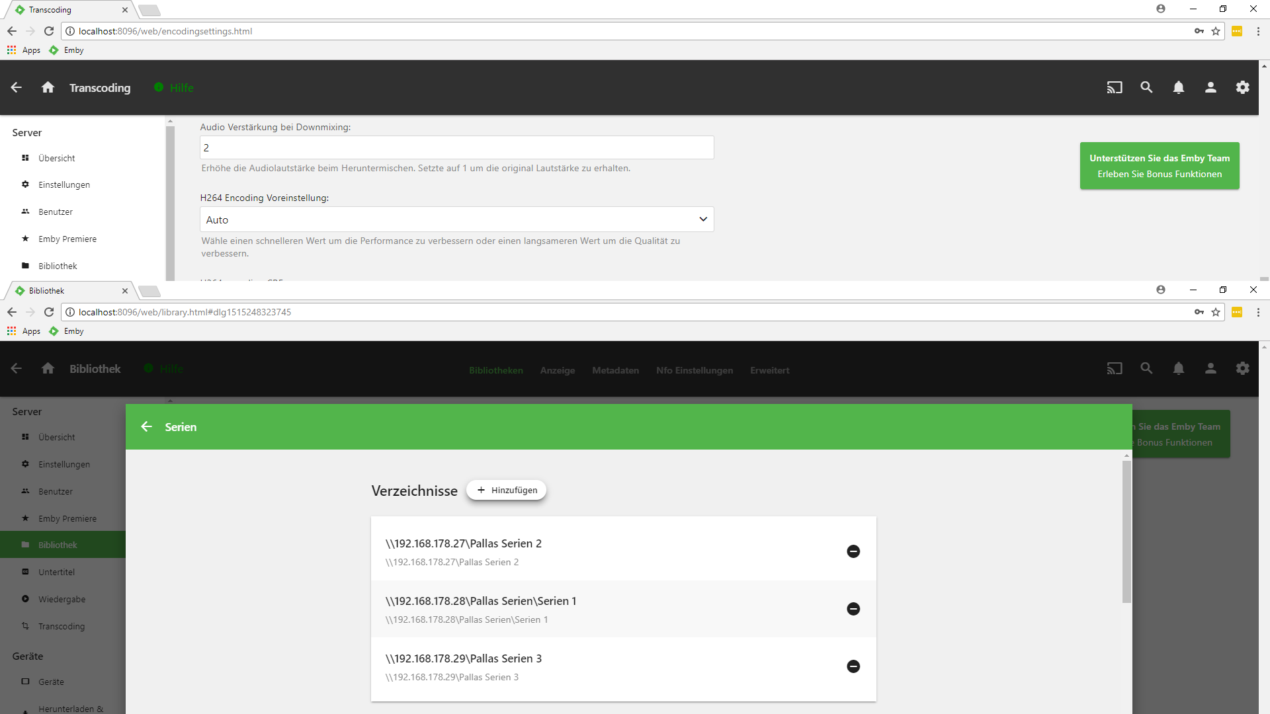Open Übersicht in Transcoding window sidebar
This screenshot has width=1270, height=714.
point(57,158)
